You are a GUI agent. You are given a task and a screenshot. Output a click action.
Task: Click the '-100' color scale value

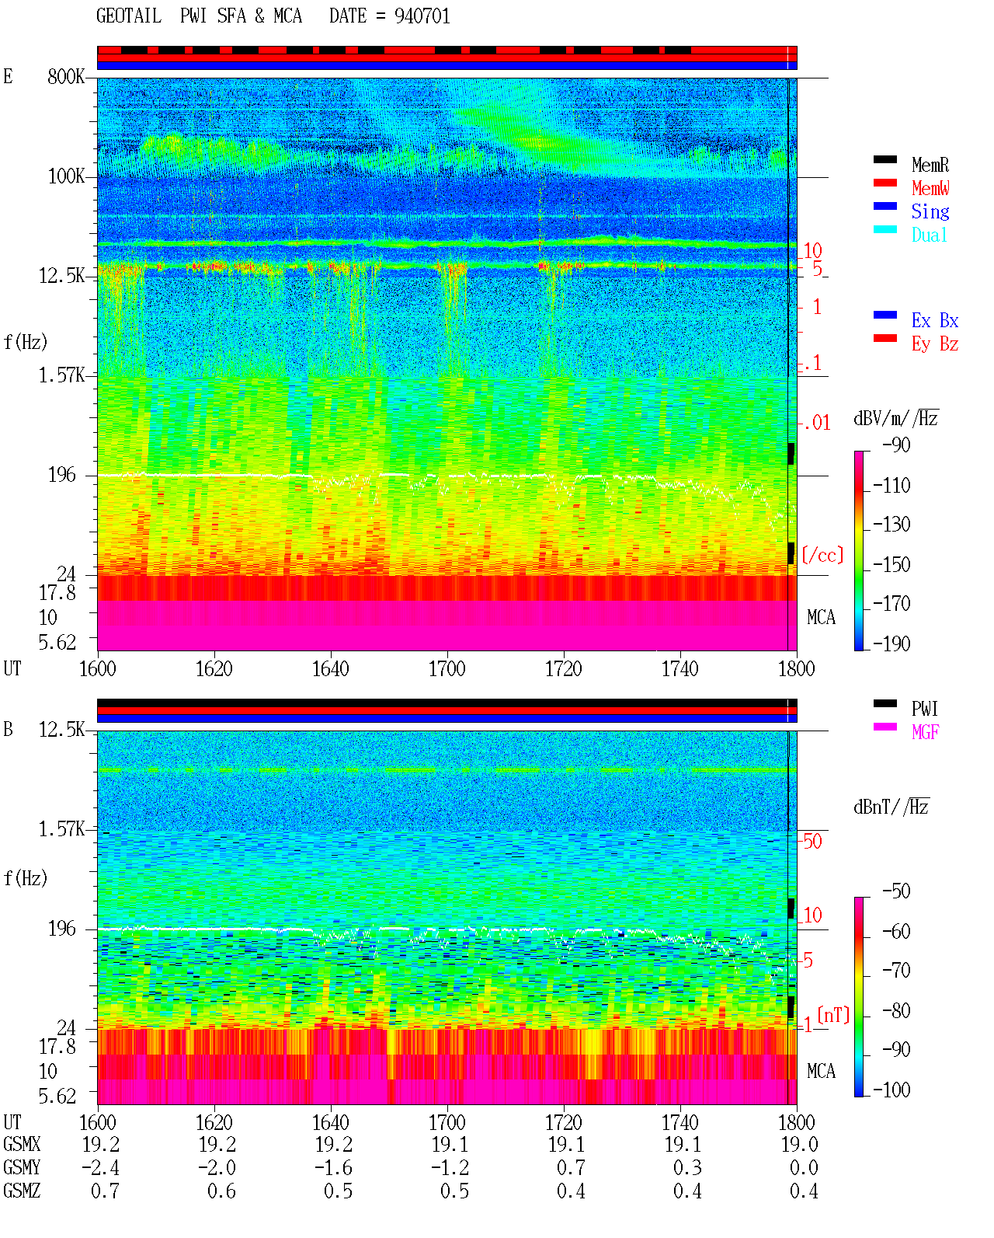click(891, 1090)
